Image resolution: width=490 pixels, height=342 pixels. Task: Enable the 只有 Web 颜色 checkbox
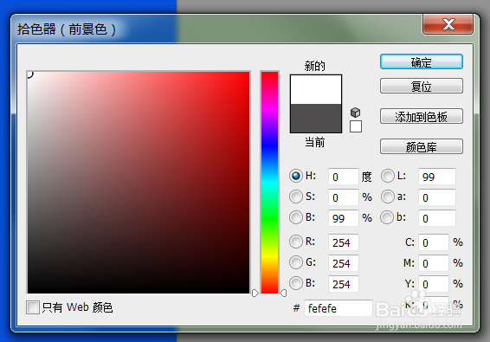(33, 307)
